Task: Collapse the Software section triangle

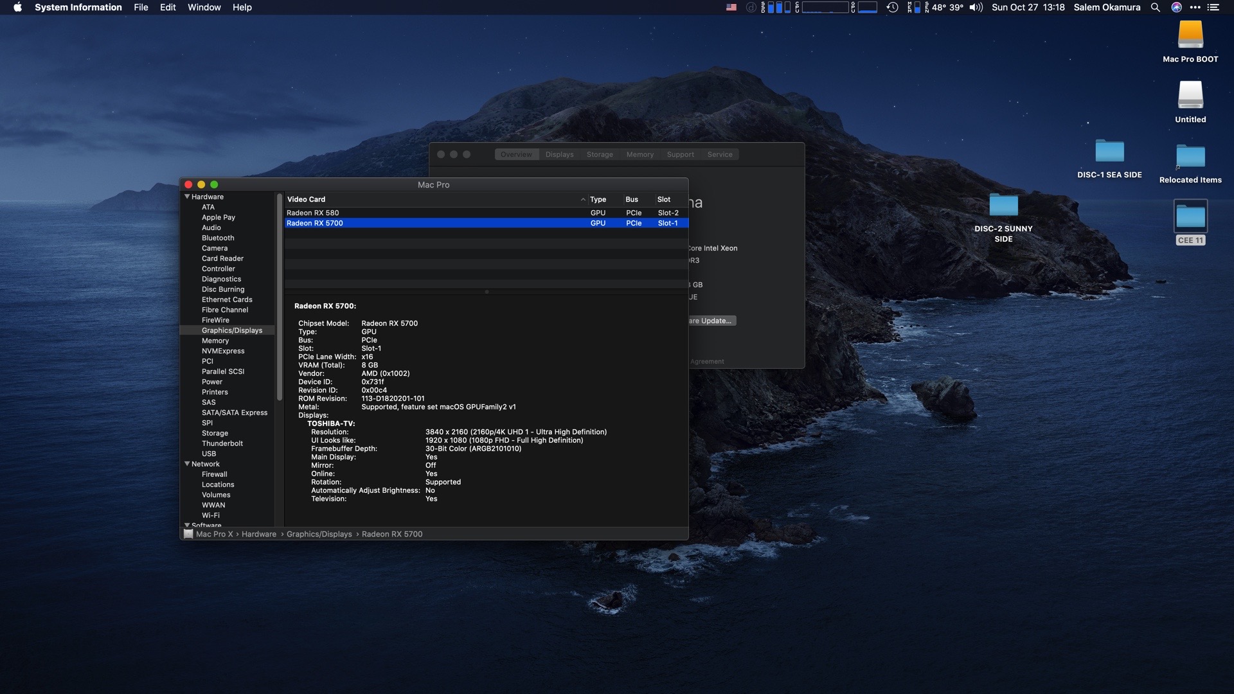Action: 187,525
